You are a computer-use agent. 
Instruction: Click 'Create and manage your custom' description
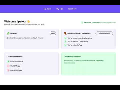click(x=25, y=38)
